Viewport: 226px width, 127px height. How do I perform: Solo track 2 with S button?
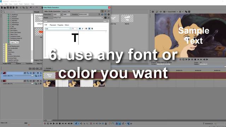click(x=41, y=81)
